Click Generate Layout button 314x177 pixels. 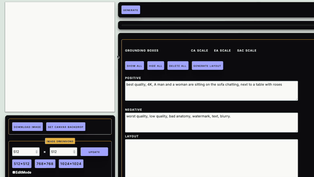click(x=207, y=66)
